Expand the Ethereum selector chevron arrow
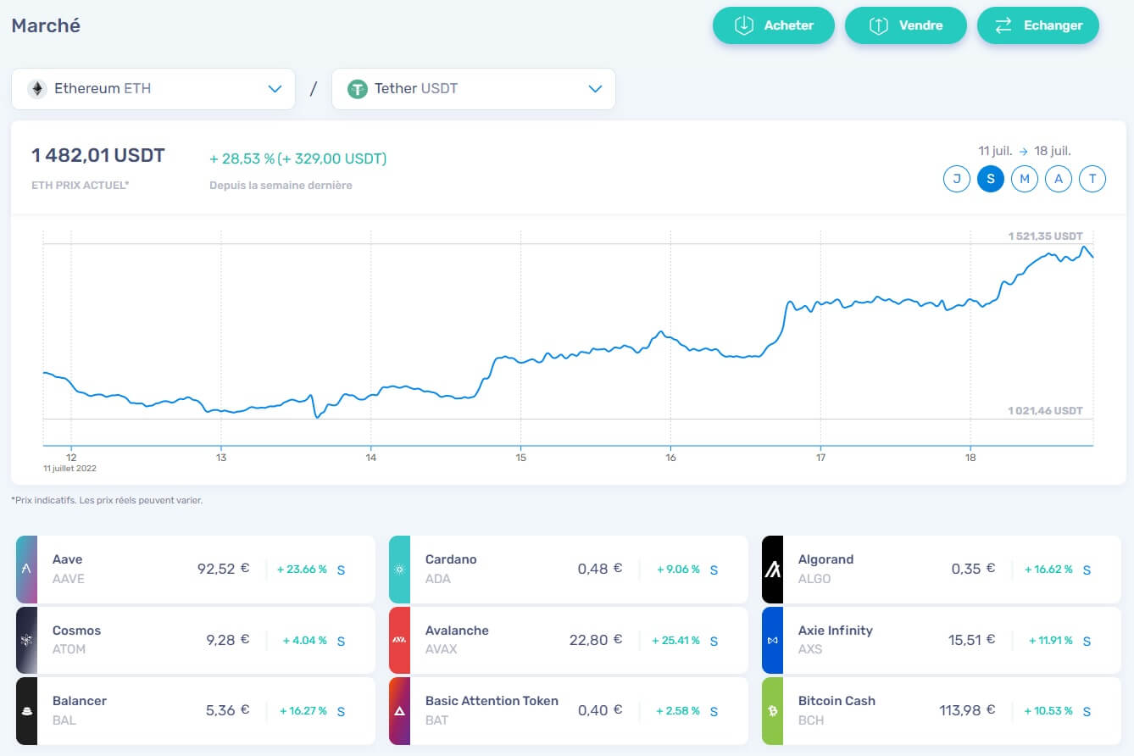Viewport: 1134px width, 756px height. click(275, 89)
